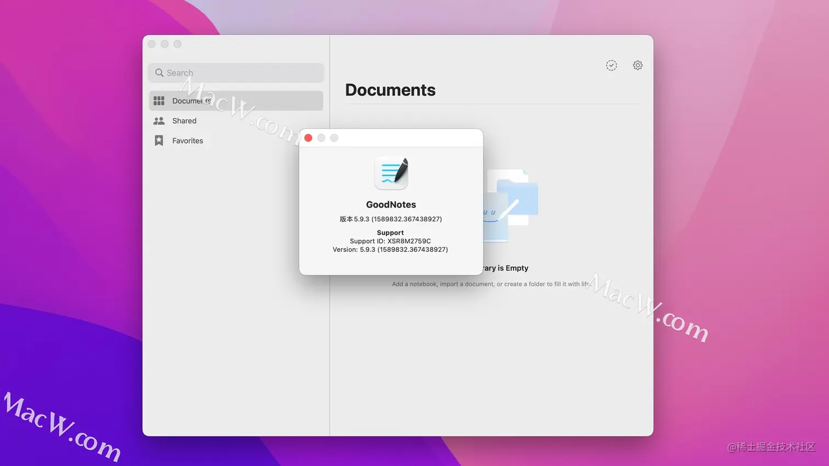829x466 pixels.
Task: Click the 'Add a notebook, import a document' hint
Action: (x=491, y=284)
